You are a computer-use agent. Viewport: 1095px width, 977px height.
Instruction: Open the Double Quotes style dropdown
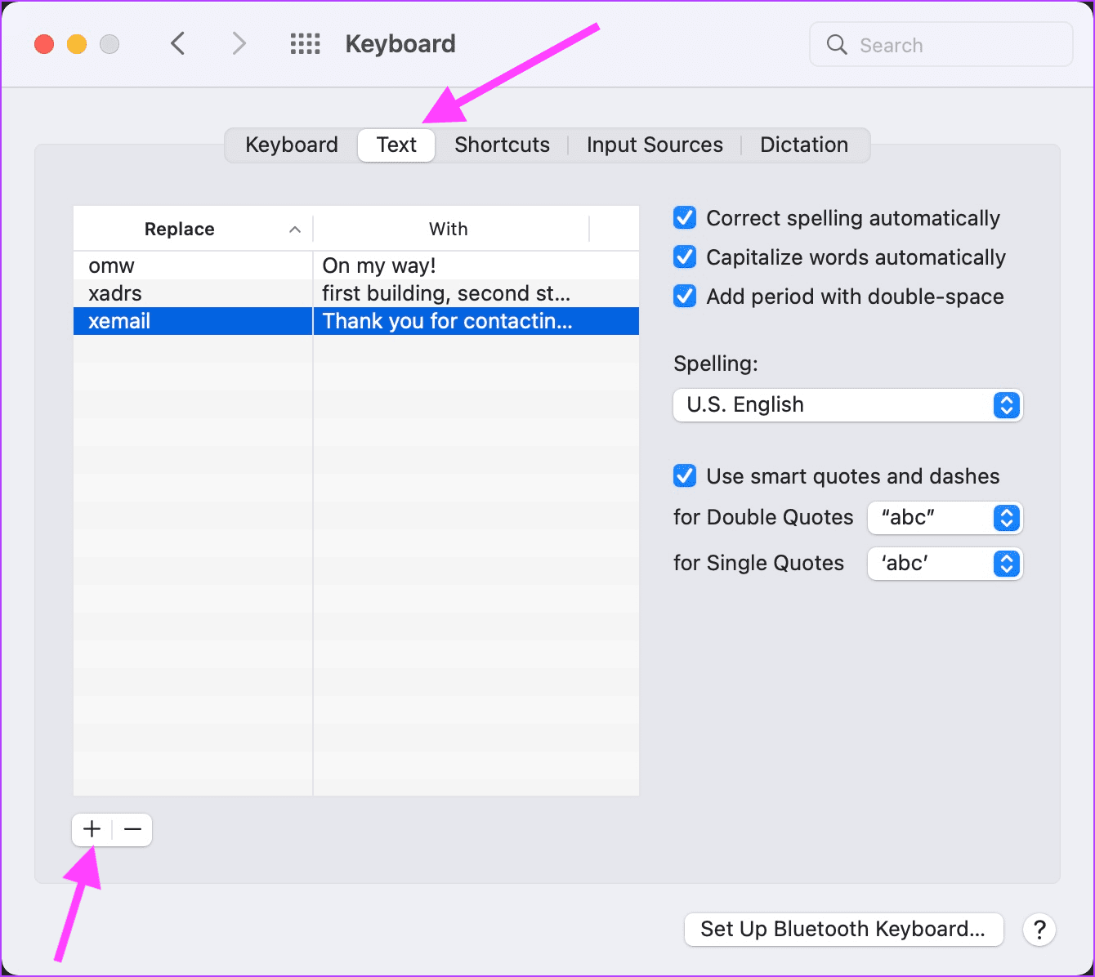tap(945, 518)
